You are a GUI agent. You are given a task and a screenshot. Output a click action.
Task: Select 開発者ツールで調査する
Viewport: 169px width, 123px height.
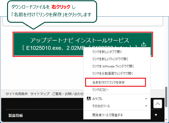pos(117,115)
